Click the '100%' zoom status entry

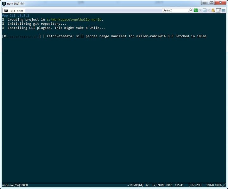pos(218,185)
